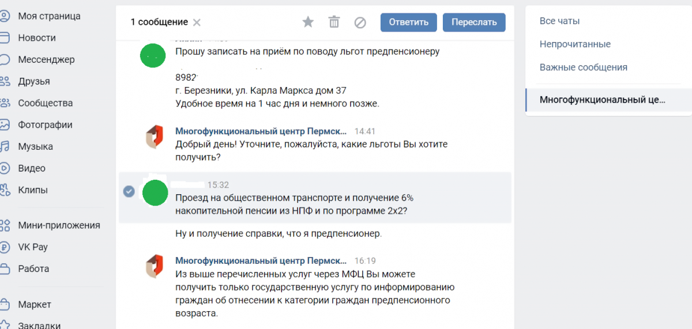Open Important messages (Важные сообщения) filter
Image resolution: width=692 pixels, height=329 pixels.
coord(583,67)
